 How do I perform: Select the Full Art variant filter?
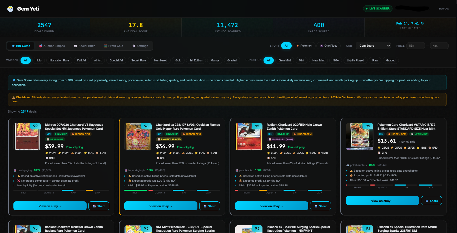[x=82, y=60]
